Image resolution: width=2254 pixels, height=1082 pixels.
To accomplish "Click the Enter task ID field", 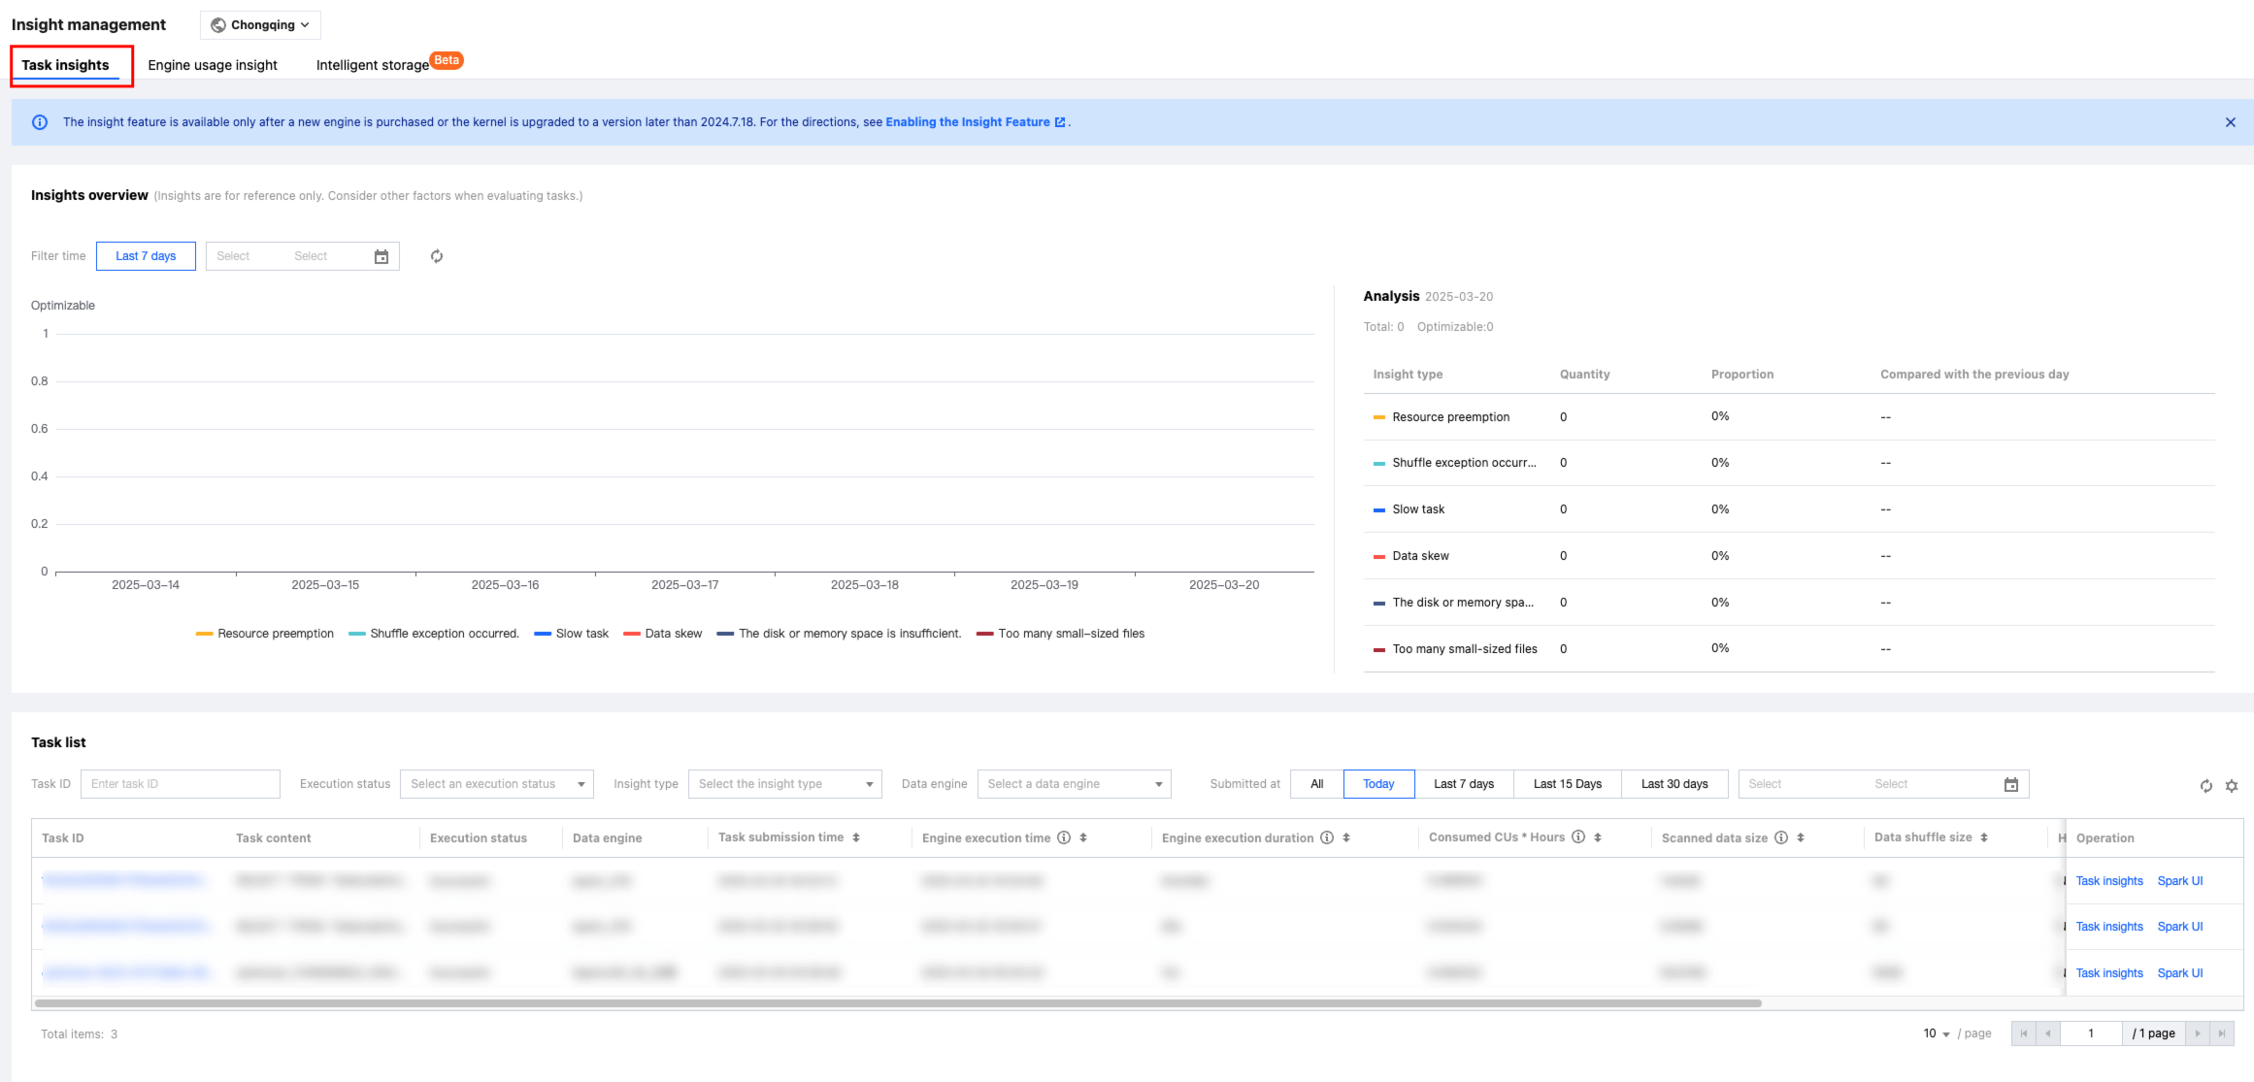I will point(181,784).
